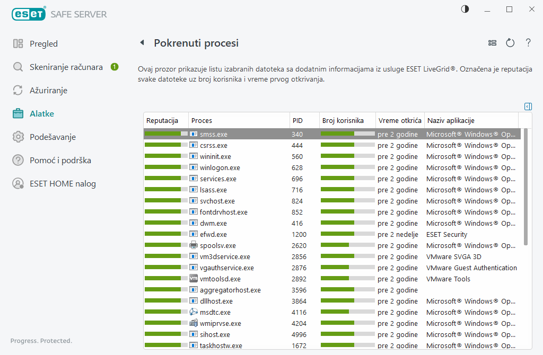Open help using the question mark icon
Image resolution: width=543 pixels, height=355 pixels.
pyautogui.click(x=528, y=43)
